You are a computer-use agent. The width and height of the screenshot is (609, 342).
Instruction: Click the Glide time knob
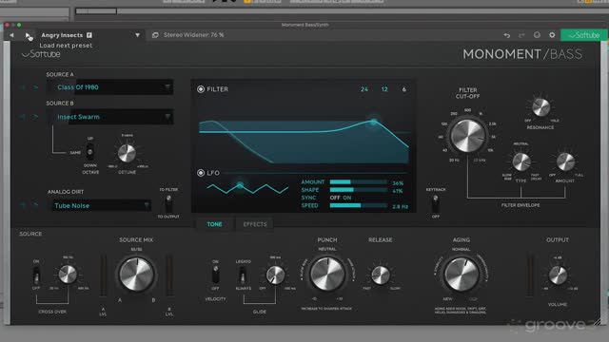[275, 275]
